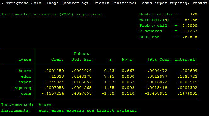
Task: Select the hours row variable name
Action: [x=25, y=71]
